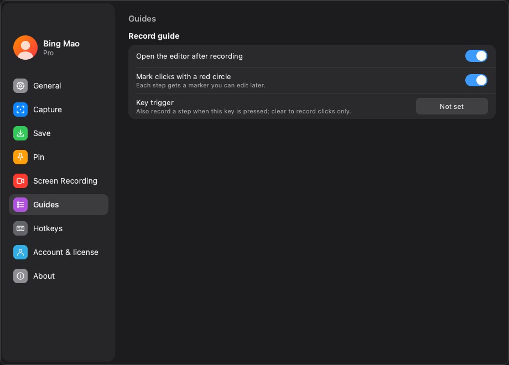Click the 'Each step gets a marker' description
Image resolution: width=509 pixels, height=365 pixels.
click(x=201, y=85)
